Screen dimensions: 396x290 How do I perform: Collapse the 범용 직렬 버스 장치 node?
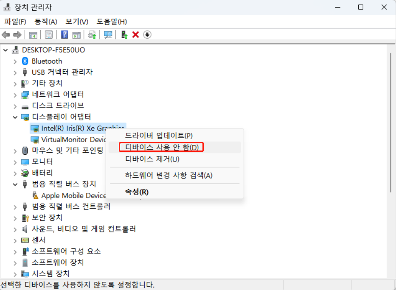click(14, 184)
